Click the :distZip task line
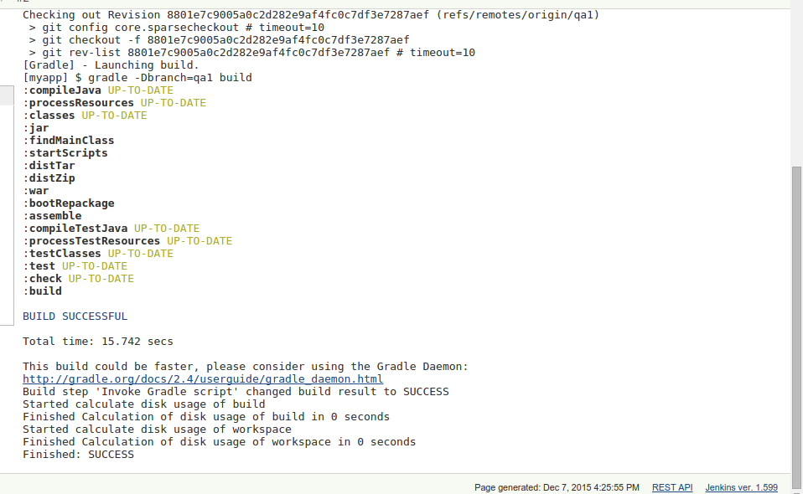The height and width of the screenshot is (494, 803). (49, 178)
